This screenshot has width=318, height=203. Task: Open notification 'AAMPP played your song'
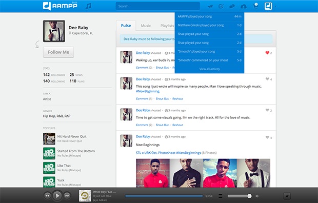coord(209,16)
